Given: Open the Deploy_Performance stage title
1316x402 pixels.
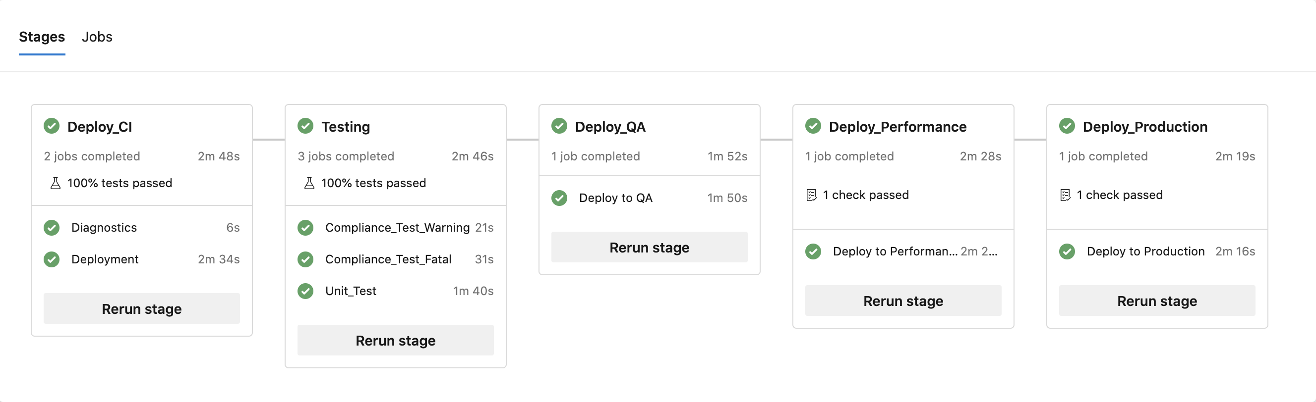Looking at the screenshot, I should (897, 127).
